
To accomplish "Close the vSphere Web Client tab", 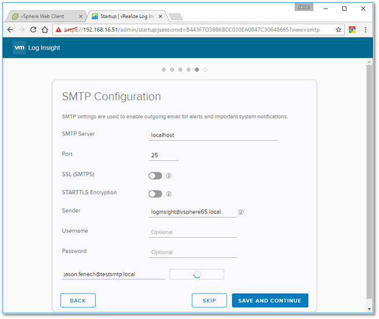I will [81, 16].
